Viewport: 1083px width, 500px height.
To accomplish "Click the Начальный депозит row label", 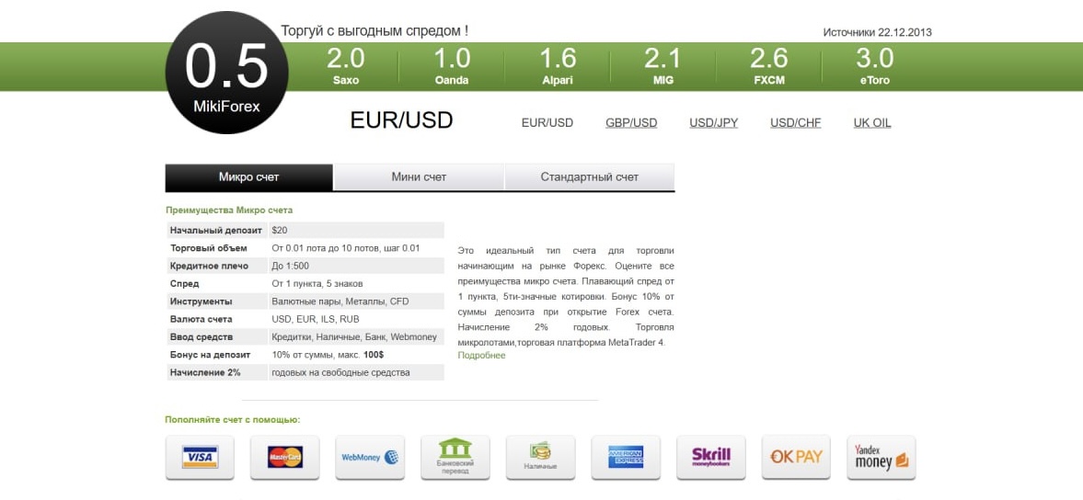I will tap(216, 231).
